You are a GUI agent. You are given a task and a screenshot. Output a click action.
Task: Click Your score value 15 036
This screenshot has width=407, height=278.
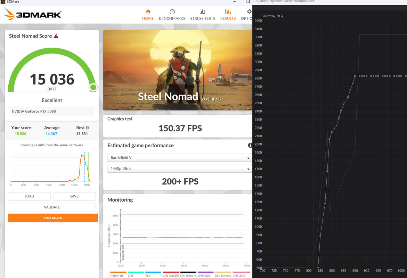(x=21, y=134)
